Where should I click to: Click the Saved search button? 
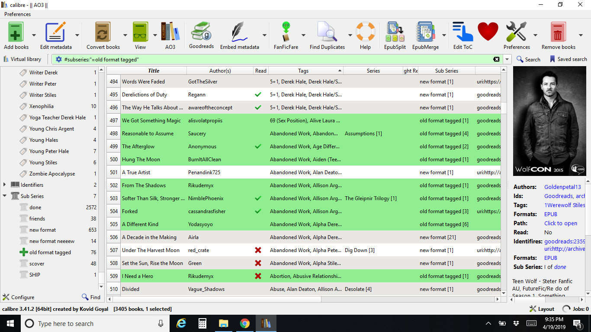(x=568, y=59)
